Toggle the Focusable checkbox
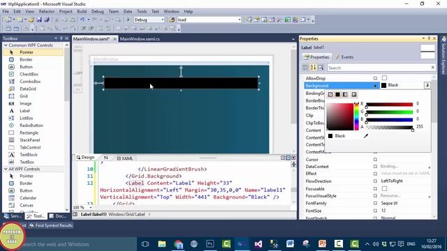This screenshot has width=447, height=251. (x=385, y=188)
